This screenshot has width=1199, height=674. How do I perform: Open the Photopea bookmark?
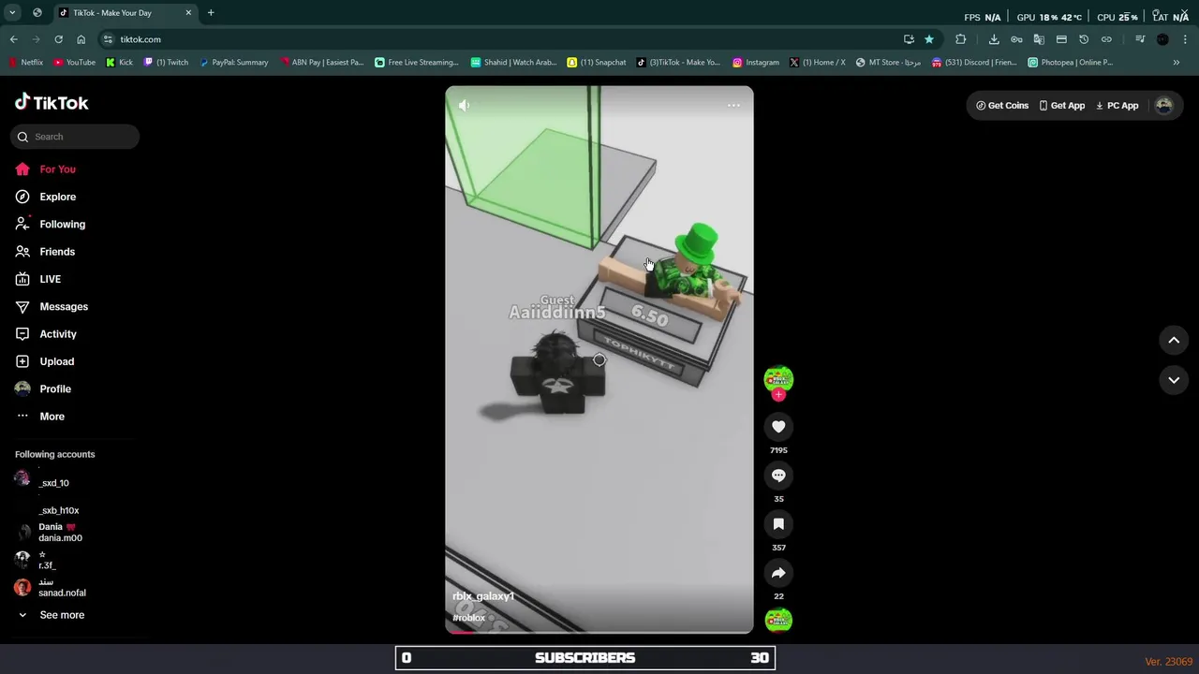click(1071, 63)
